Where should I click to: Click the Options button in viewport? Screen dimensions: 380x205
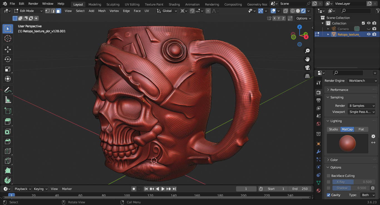[303, 18]
